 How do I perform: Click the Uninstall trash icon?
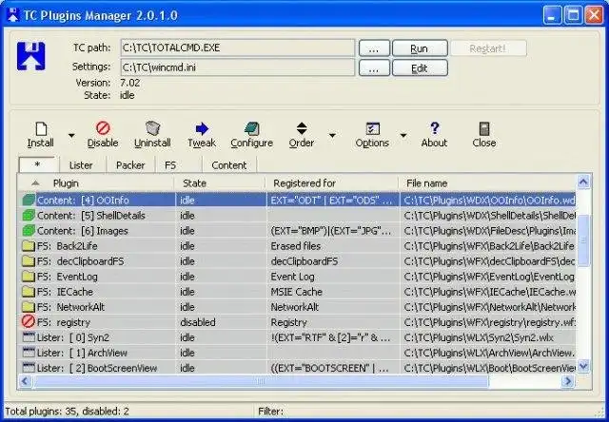click(x=152, y=128)
